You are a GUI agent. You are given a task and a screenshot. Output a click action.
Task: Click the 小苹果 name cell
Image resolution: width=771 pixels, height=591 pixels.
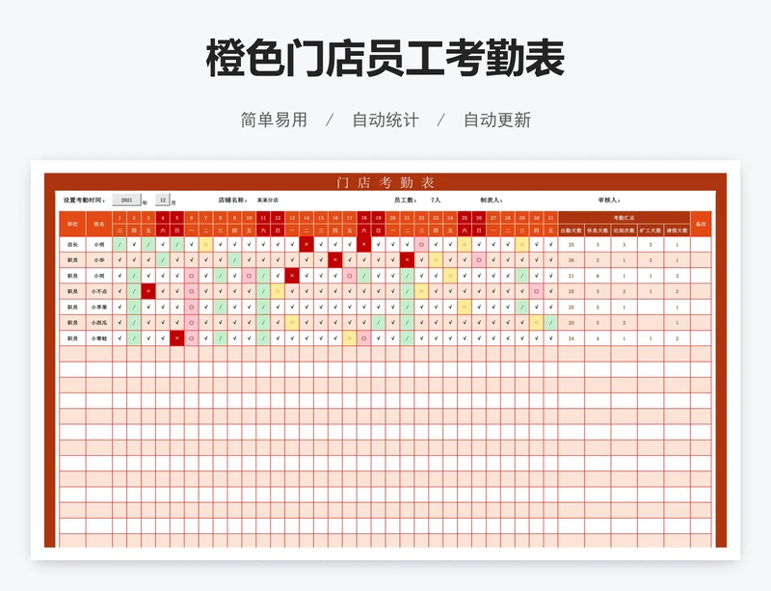point(99,308)
